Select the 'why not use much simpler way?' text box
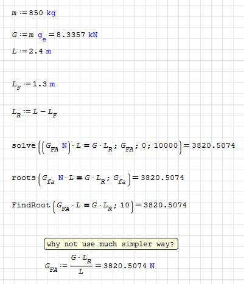 (x=111, y=244)
